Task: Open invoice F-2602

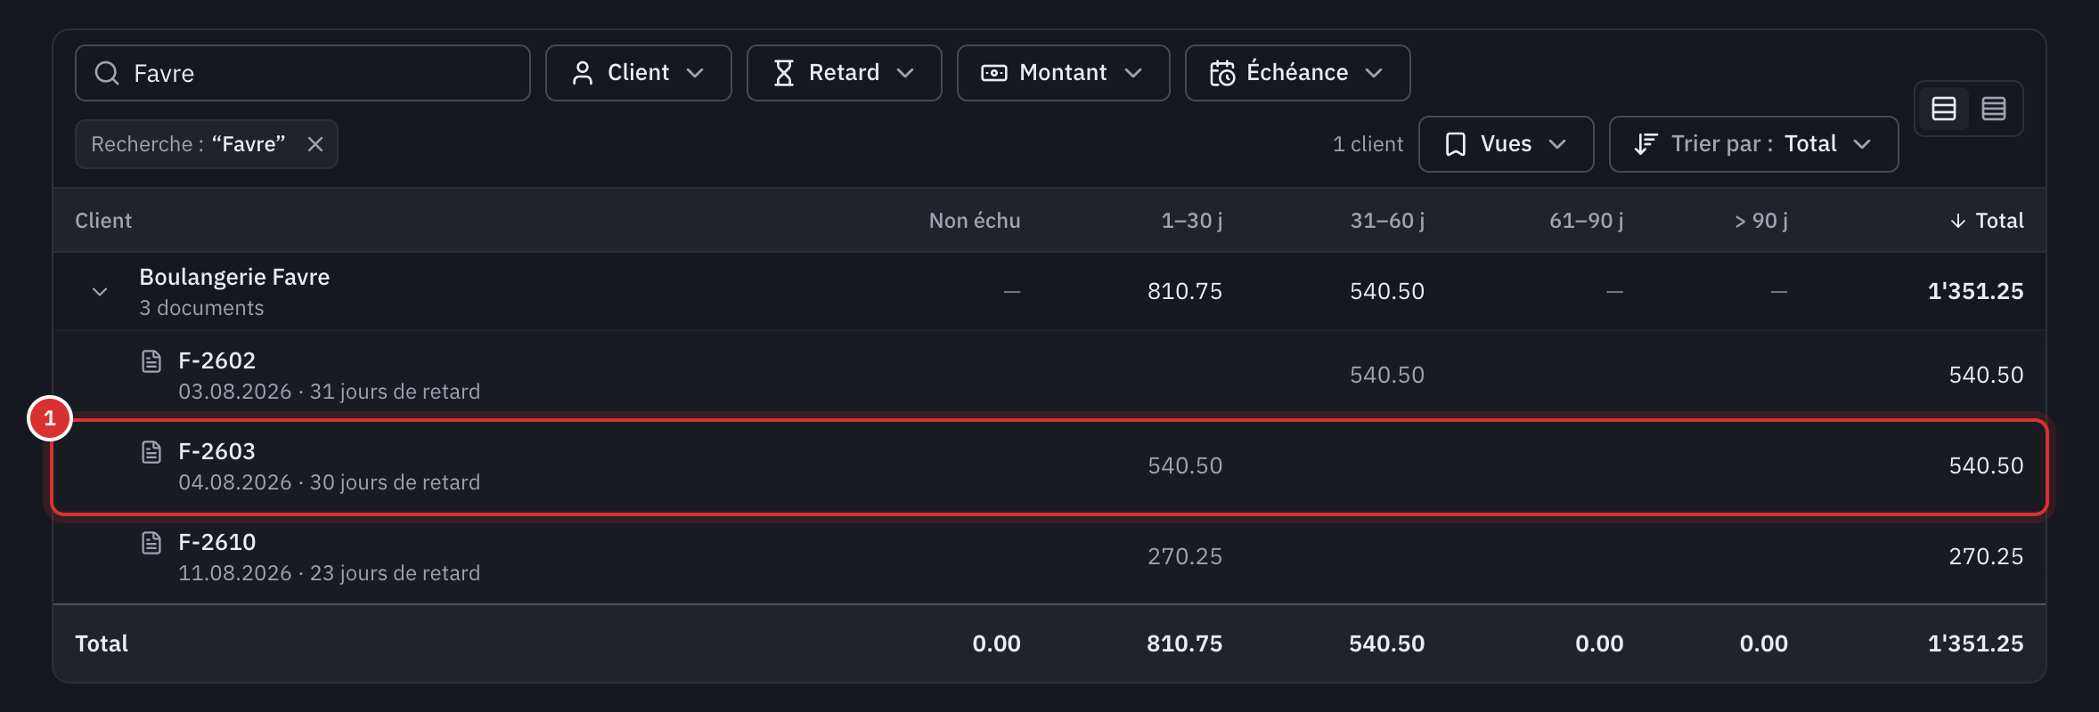Action: pos(216,360)
